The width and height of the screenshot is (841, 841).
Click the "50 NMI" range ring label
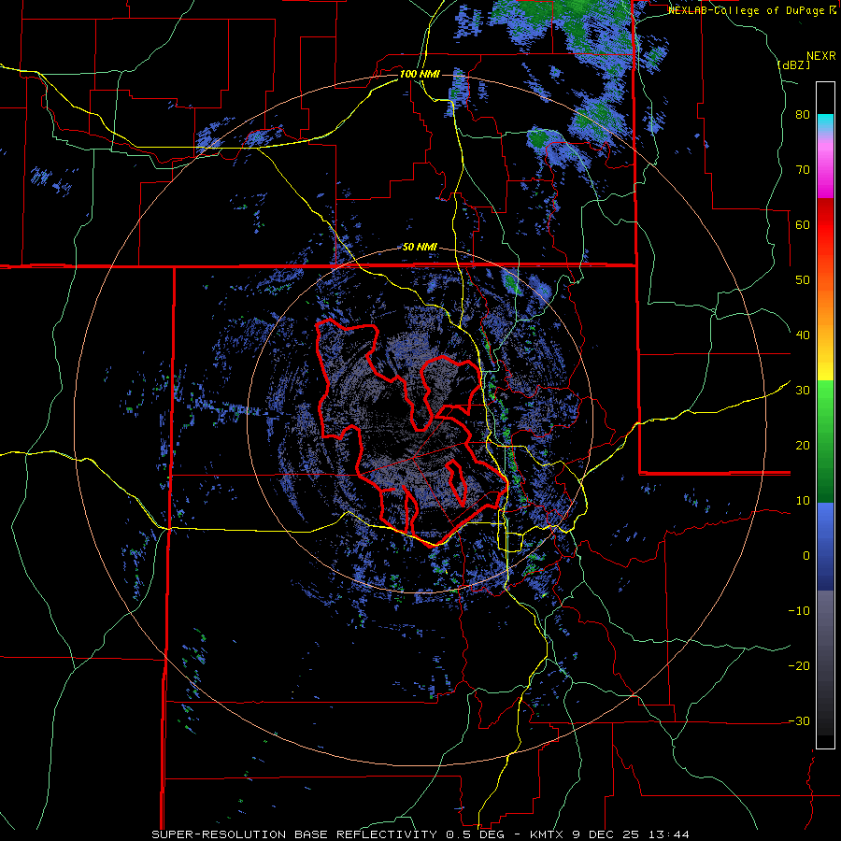[420, 248]
